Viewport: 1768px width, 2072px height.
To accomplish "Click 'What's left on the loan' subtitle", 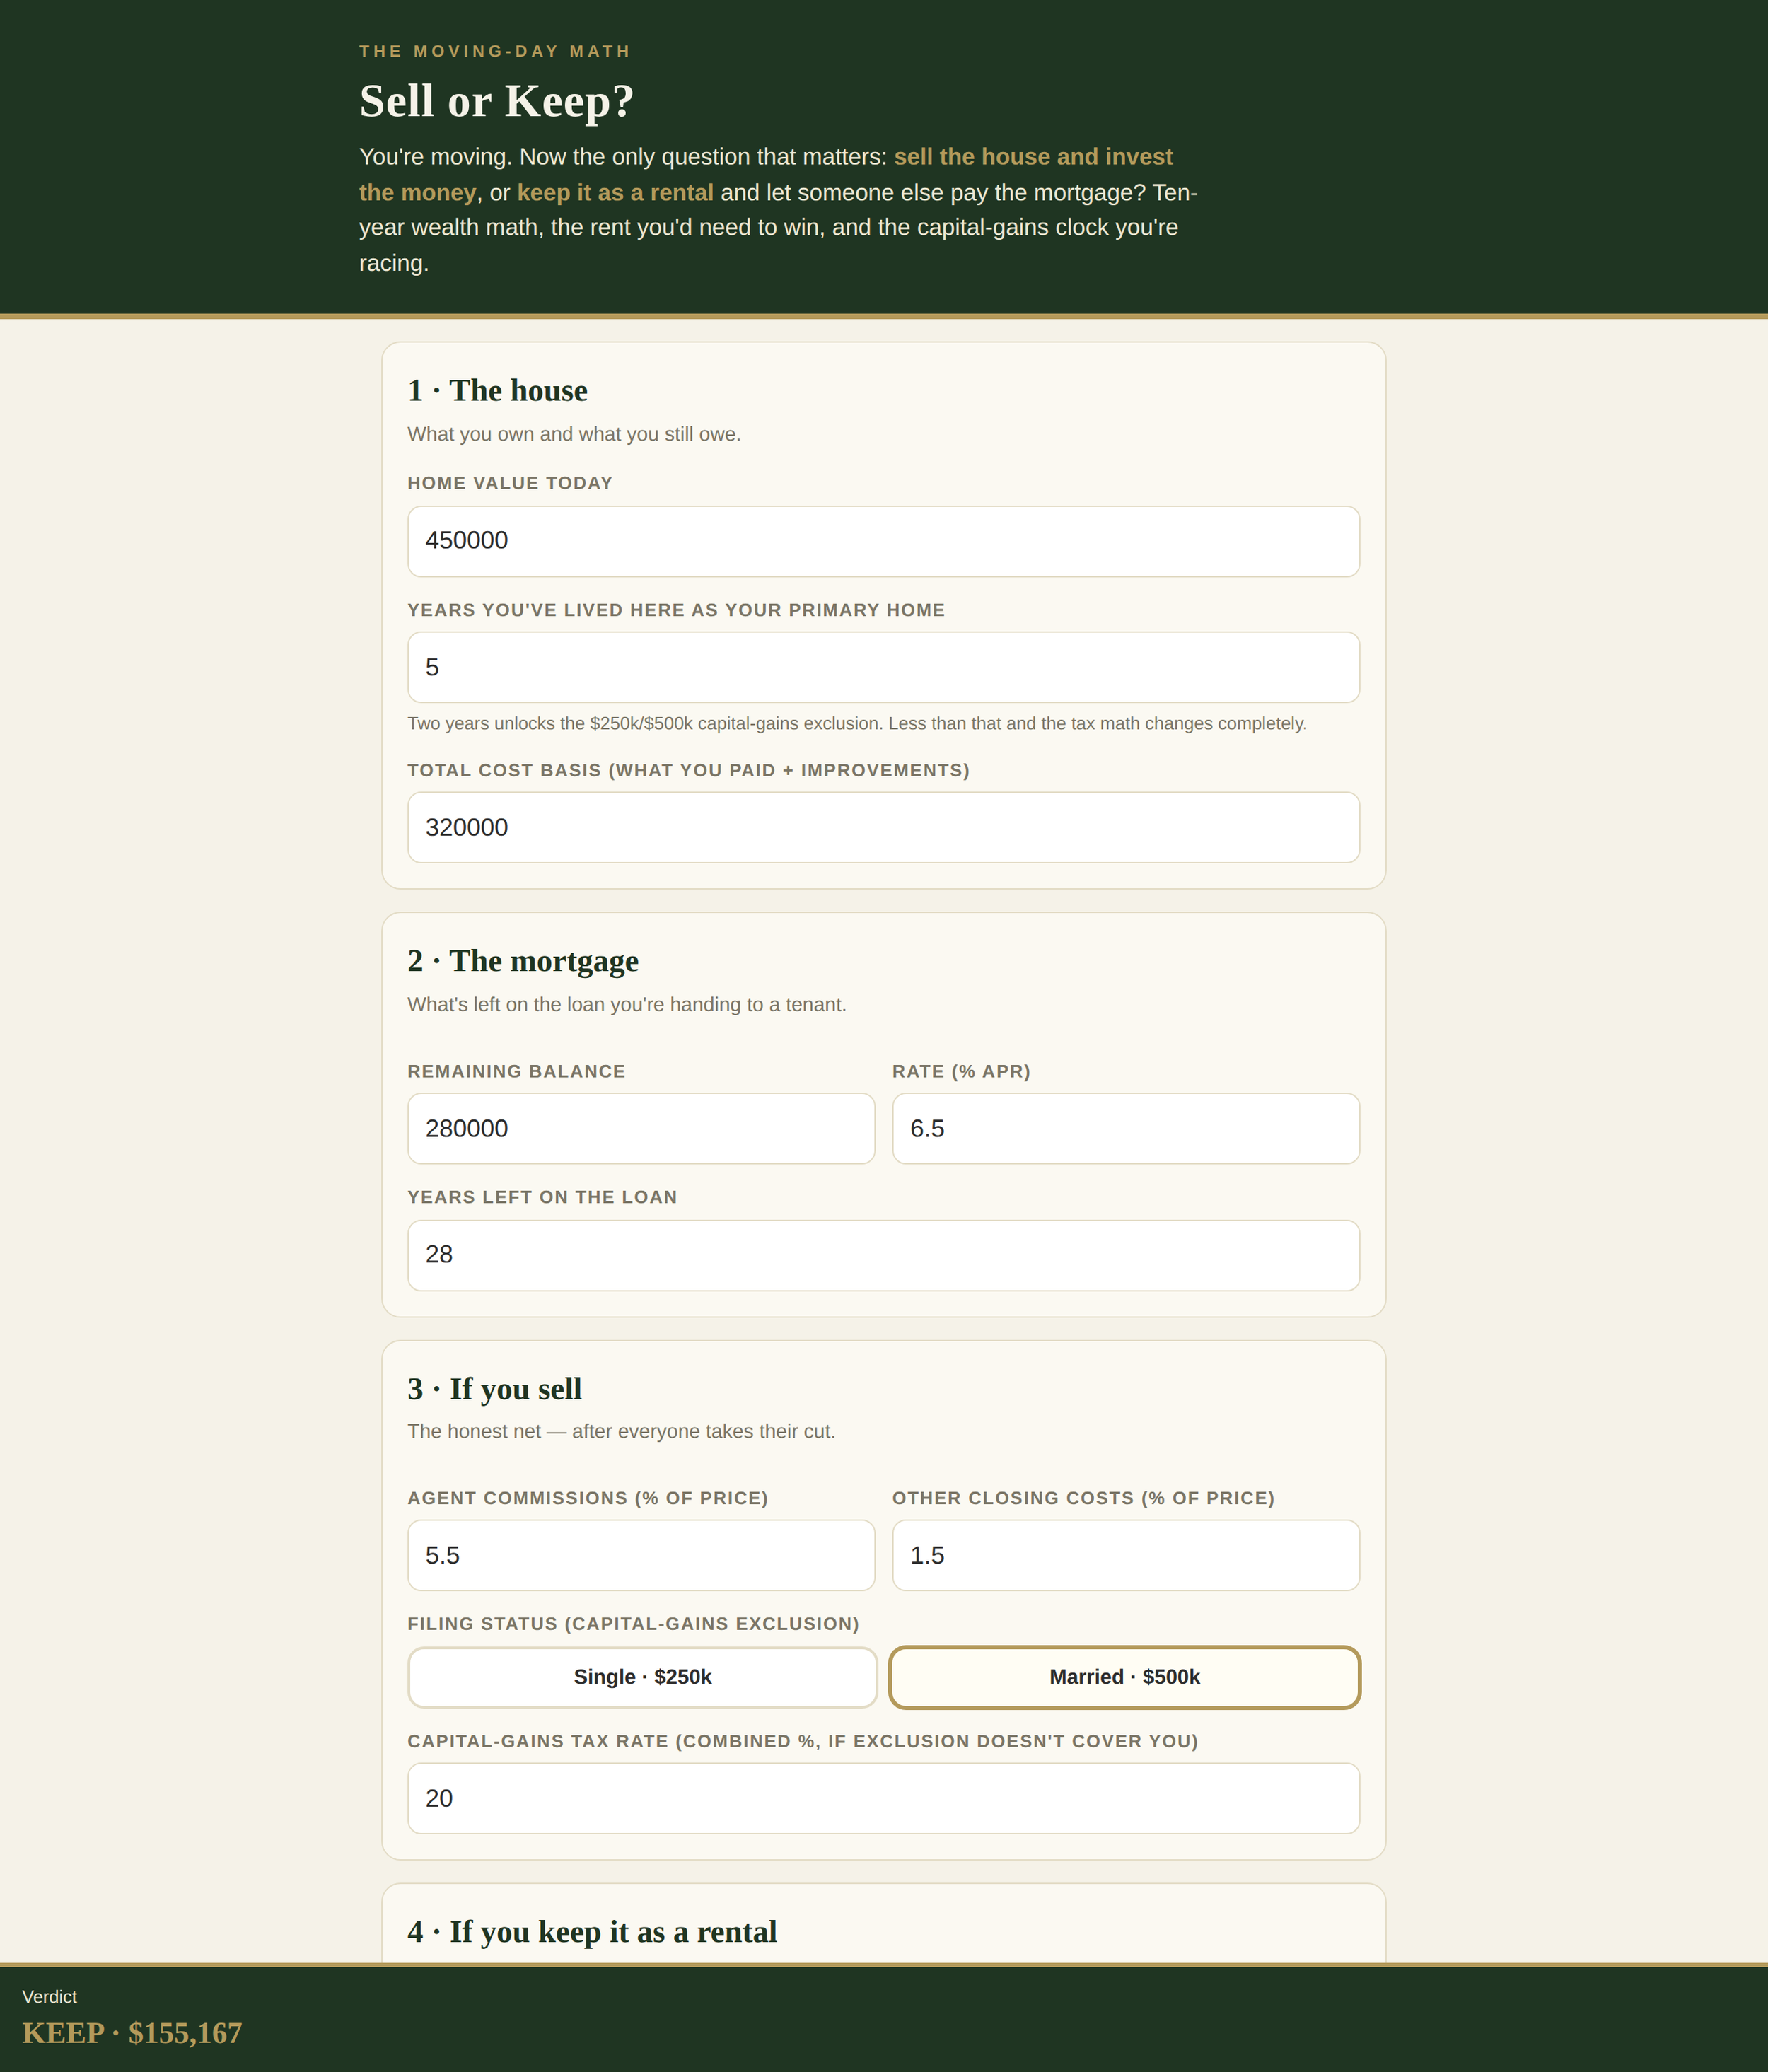I will (627, 1004).
